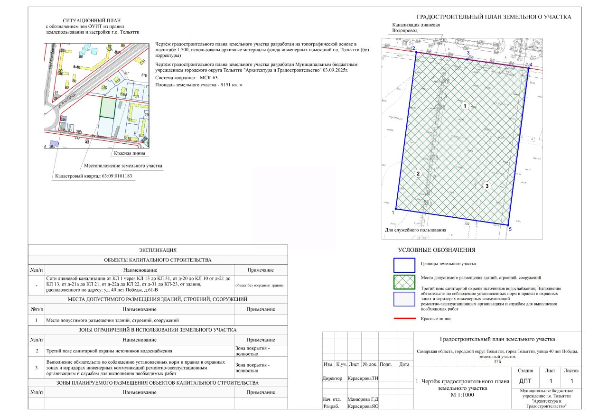The height and width of the screenshot is (416, 589).
Task: Click the green hatched legend swatch
Action: pyautogui.click(x=404, y=281)
